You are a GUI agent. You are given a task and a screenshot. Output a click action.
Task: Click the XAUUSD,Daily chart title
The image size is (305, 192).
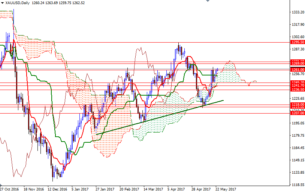point(18,3)
